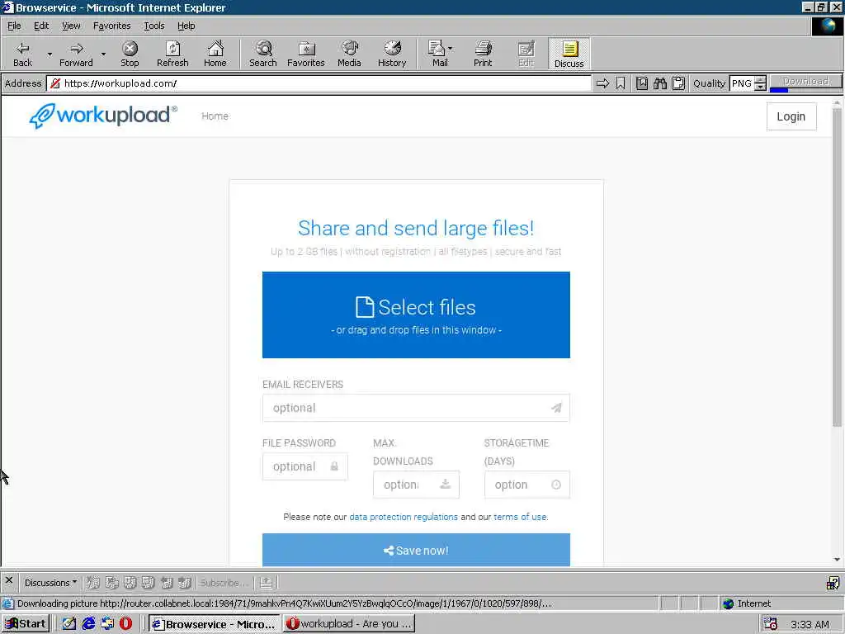Open the Favorites toolbar pane

tap(305, 54)
